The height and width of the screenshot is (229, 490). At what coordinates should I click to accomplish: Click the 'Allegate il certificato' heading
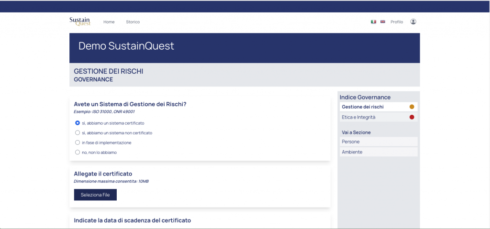coord(103,174)
